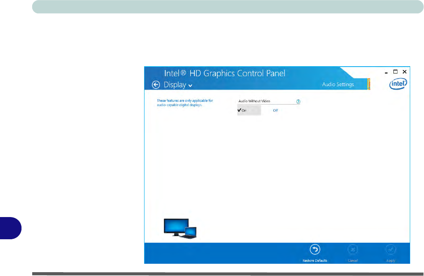Open the Display dropdown menu
This screenshot has height=276, width=424.
tap(178, 85)
